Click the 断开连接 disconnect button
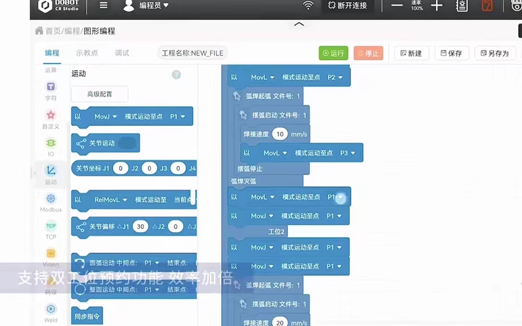Image resolution: width=522 pixels, height=326 pixels. (348, 6)
